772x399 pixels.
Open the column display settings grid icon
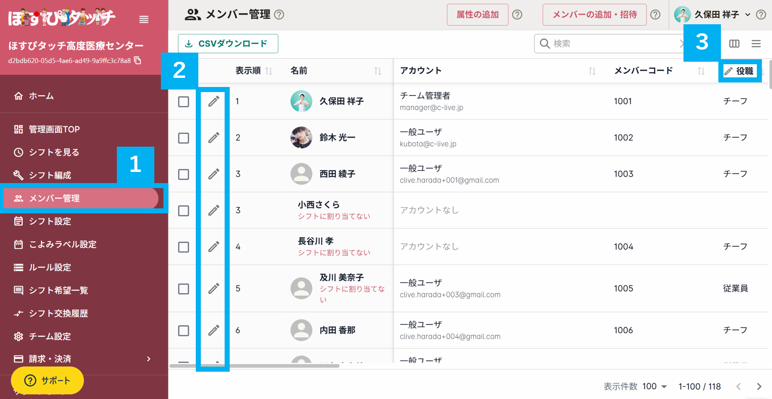coord(734,43)
